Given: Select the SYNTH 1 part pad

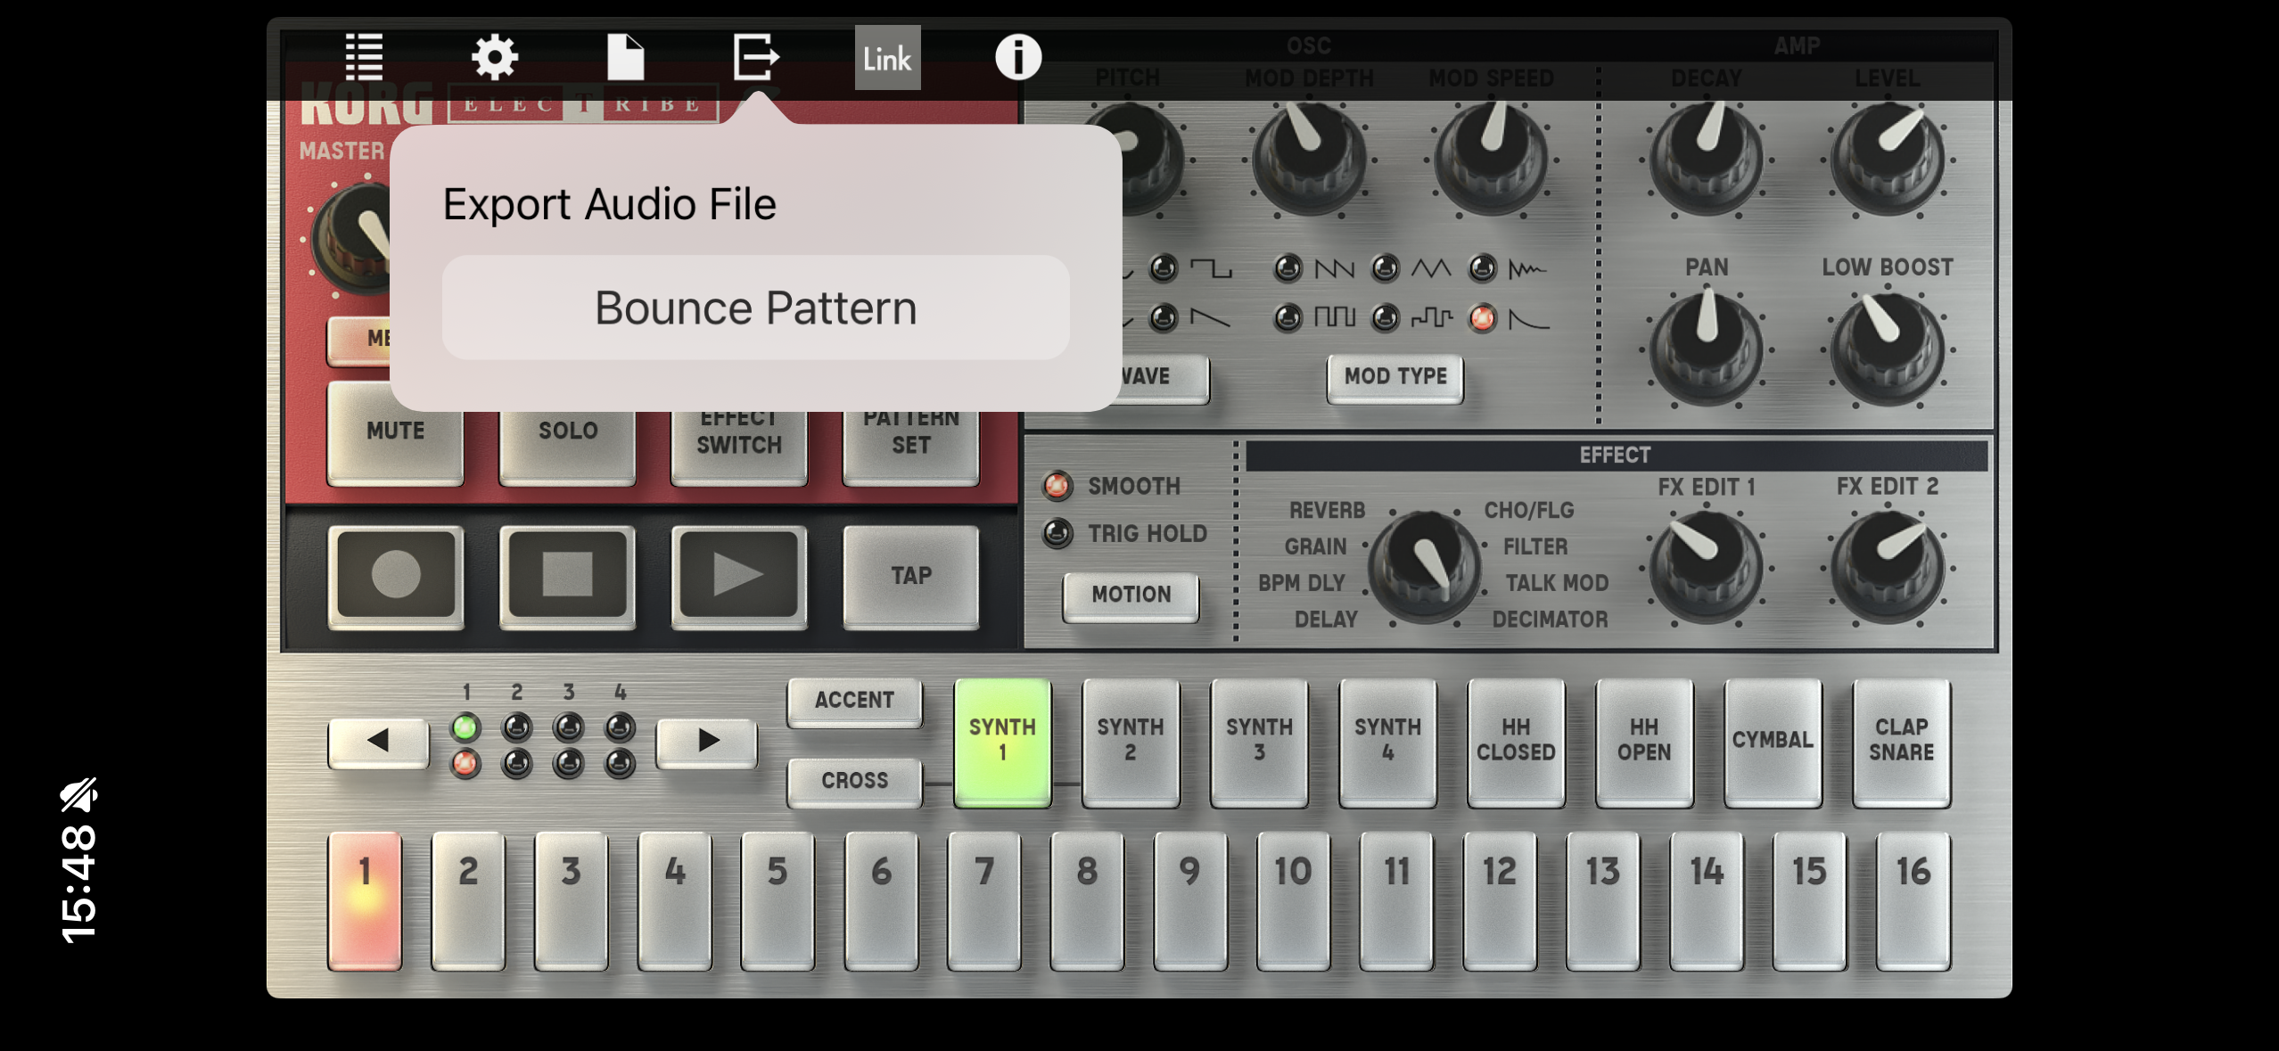Looking at the screenshot, I should tap(1002, 742).
